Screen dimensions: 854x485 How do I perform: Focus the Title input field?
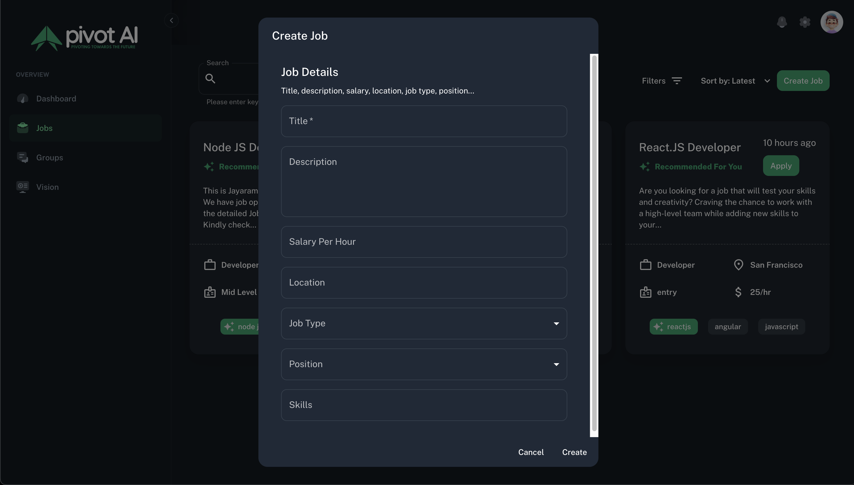[424, 121]
